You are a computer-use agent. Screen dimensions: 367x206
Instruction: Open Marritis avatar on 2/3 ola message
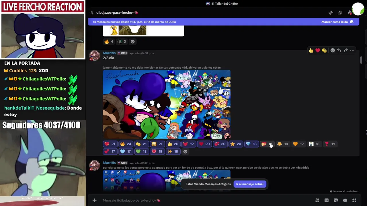point(95,56)
